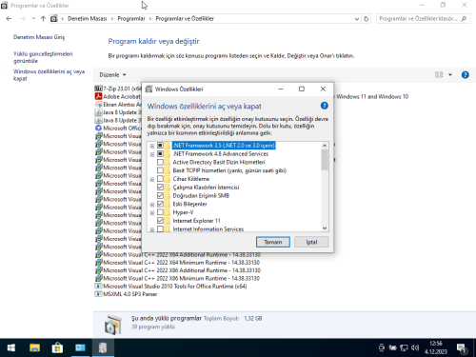Expand Internet Information Services node
This screenshot has width=476, height=357.
(152, 229)
